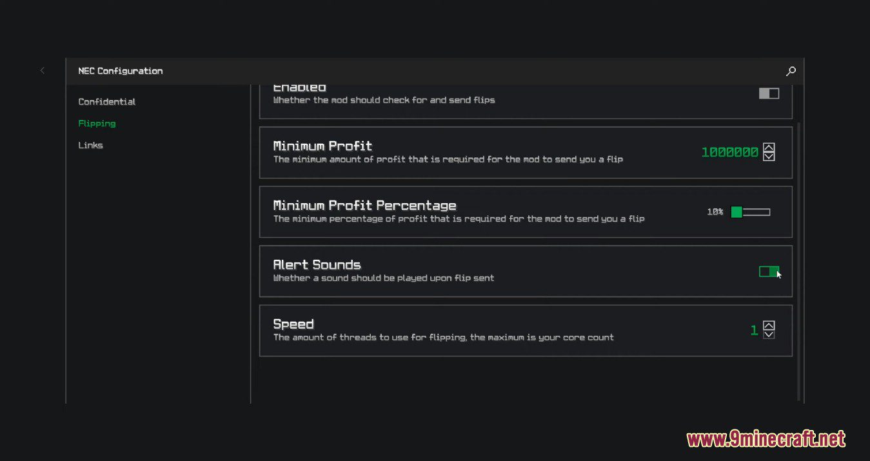Click the Speed setting title
The width and height of the screenshot is (870, 461).
coord(293,324)
